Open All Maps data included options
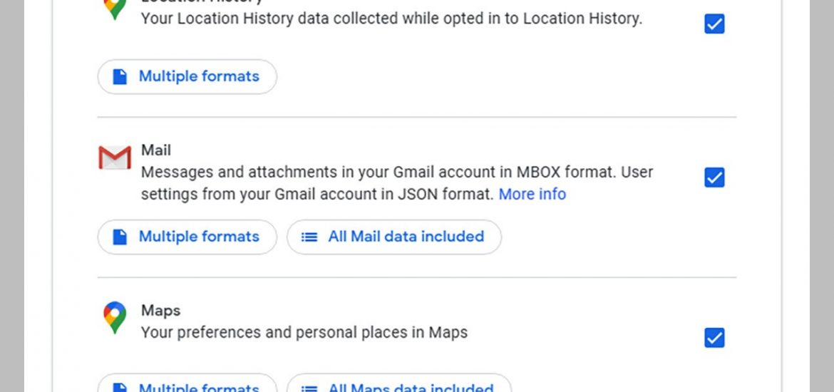 point(399,383)
